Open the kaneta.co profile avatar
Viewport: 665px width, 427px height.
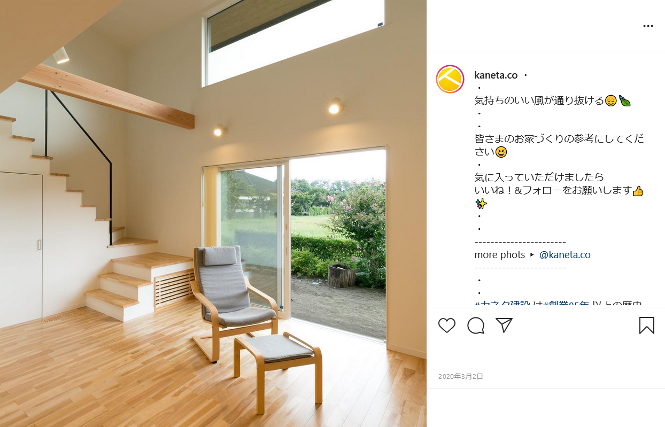tap(450, 79)
